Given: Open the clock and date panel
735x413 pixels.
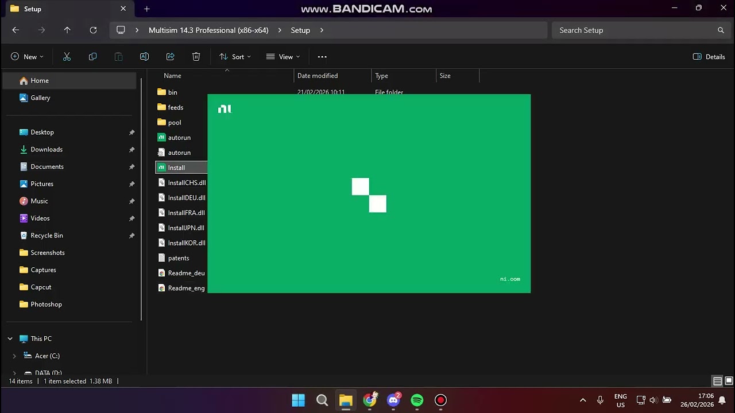Looking at the screenshot, I should pyautogui.click(x=697, y=400).
